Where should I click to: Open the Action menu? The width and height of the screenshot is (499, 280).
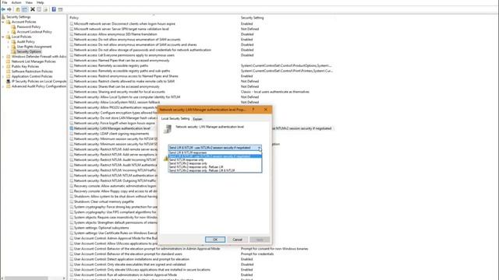pyautogui.click(x=16, y=2)
